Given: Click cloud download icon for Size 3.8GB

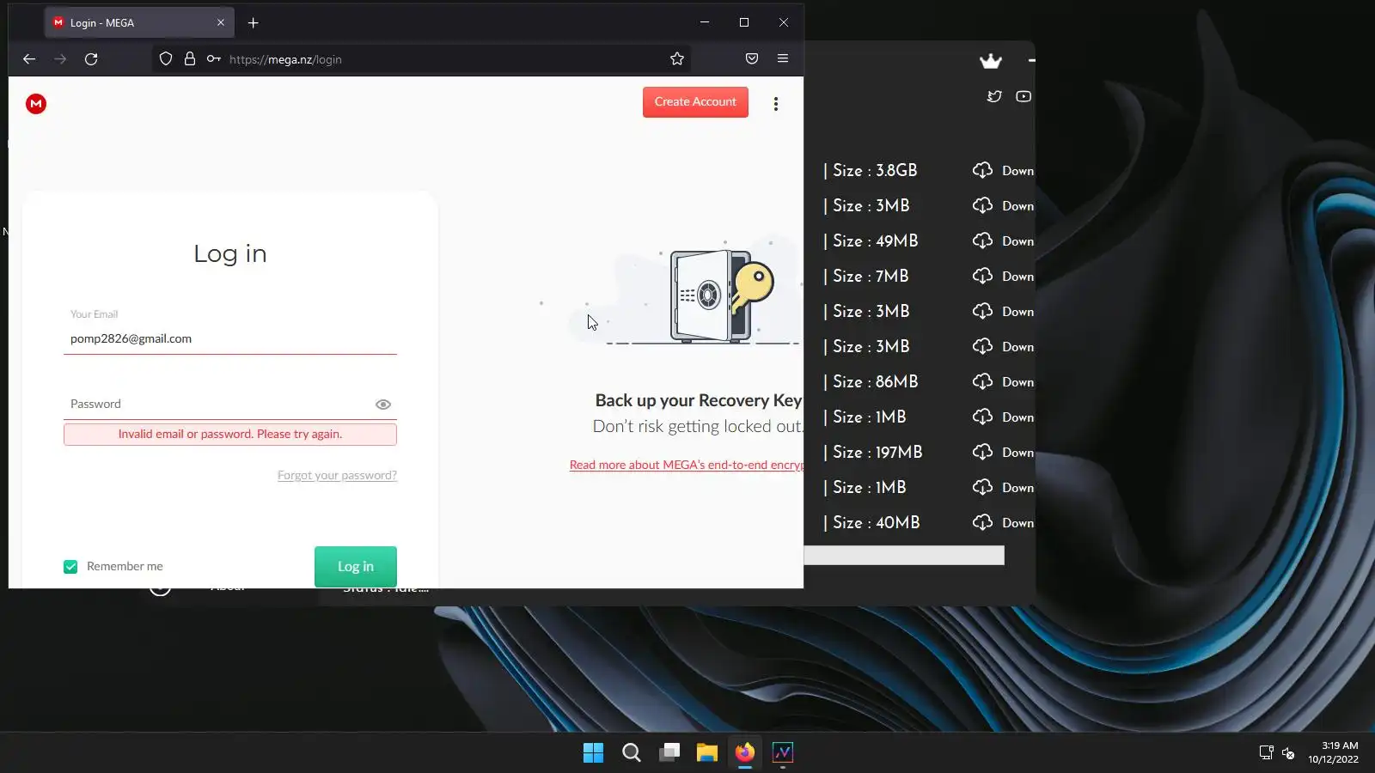Looking at the screenshot, I should tap(982, 171).
